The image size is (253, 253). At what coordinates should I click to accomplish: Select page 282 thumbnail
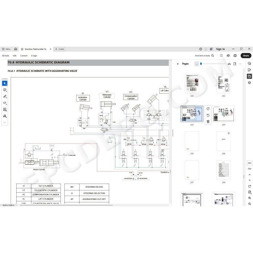223,83
